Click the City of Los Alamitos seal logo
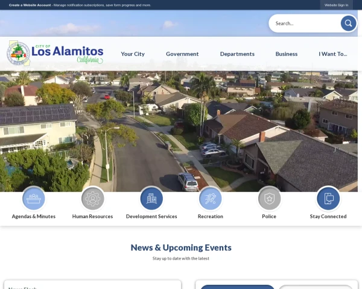 point(18,53)
